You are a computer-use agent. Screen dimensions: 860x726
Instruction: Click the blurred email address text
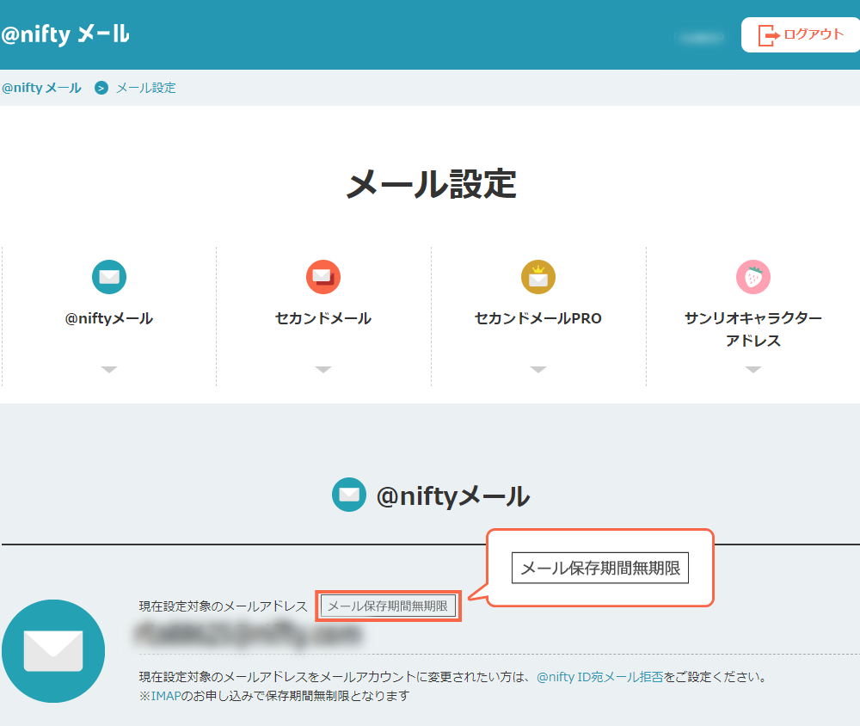(x=248, y=634)
